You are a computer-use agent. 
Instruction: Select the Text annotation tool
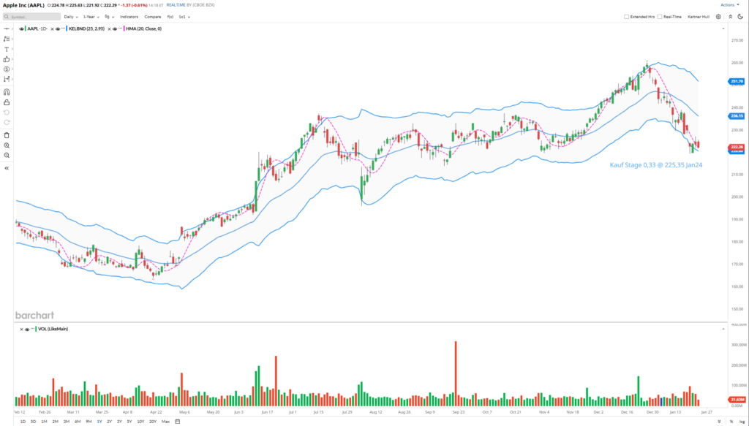click(x=7, y=49)
